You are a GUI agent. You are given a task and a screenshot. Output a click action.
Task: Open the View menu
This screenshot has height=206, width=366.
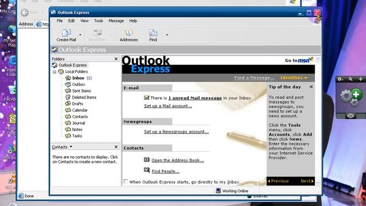[x=85, y=21]
